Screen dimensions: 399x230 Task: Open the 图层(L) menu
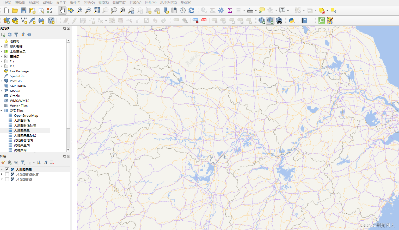point(47,2)
